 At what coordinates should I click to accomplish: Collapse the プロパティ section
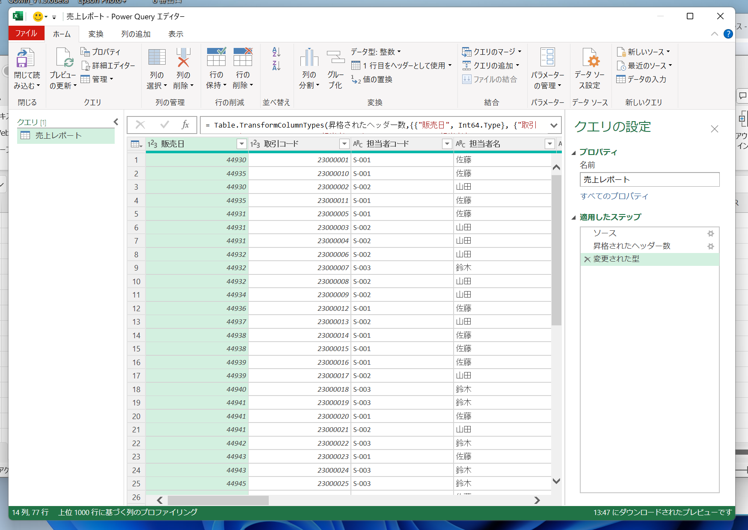point(574,152)
